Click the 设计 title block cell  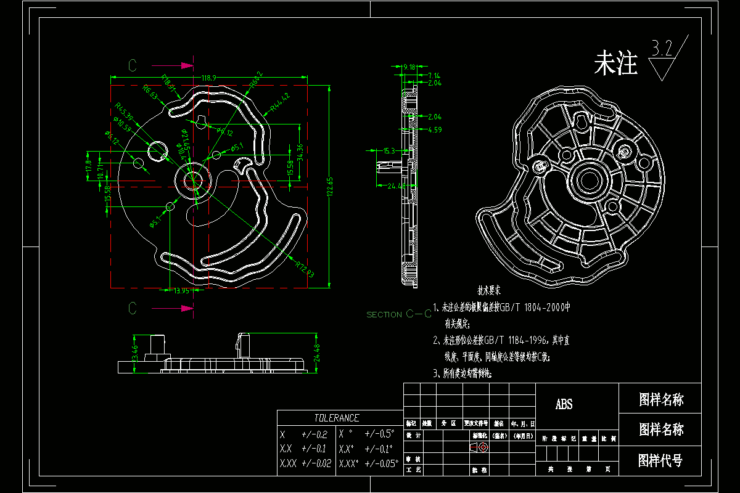413,435
